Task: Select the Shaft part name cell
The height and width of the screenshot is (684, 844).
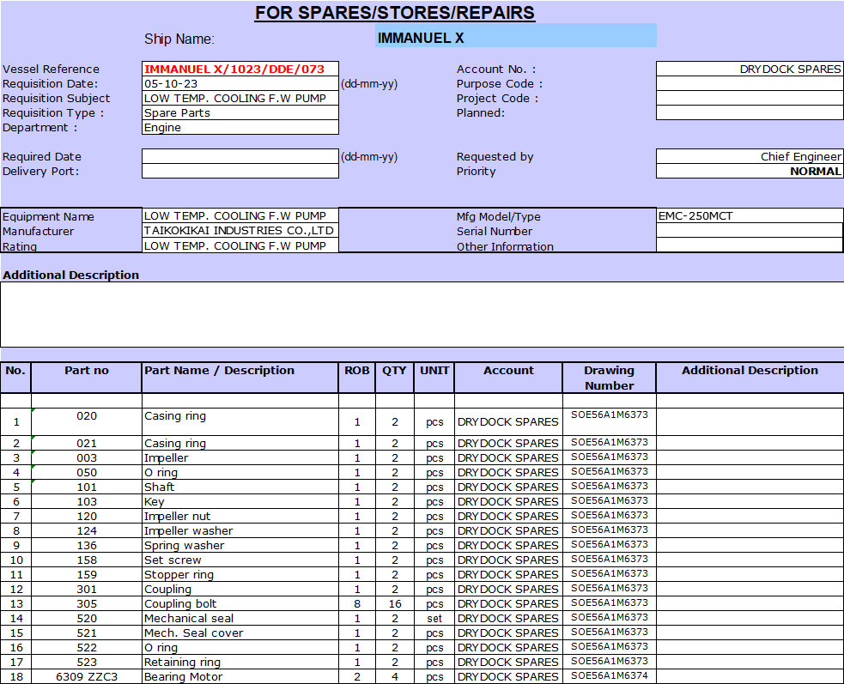Action: (240, 487)
